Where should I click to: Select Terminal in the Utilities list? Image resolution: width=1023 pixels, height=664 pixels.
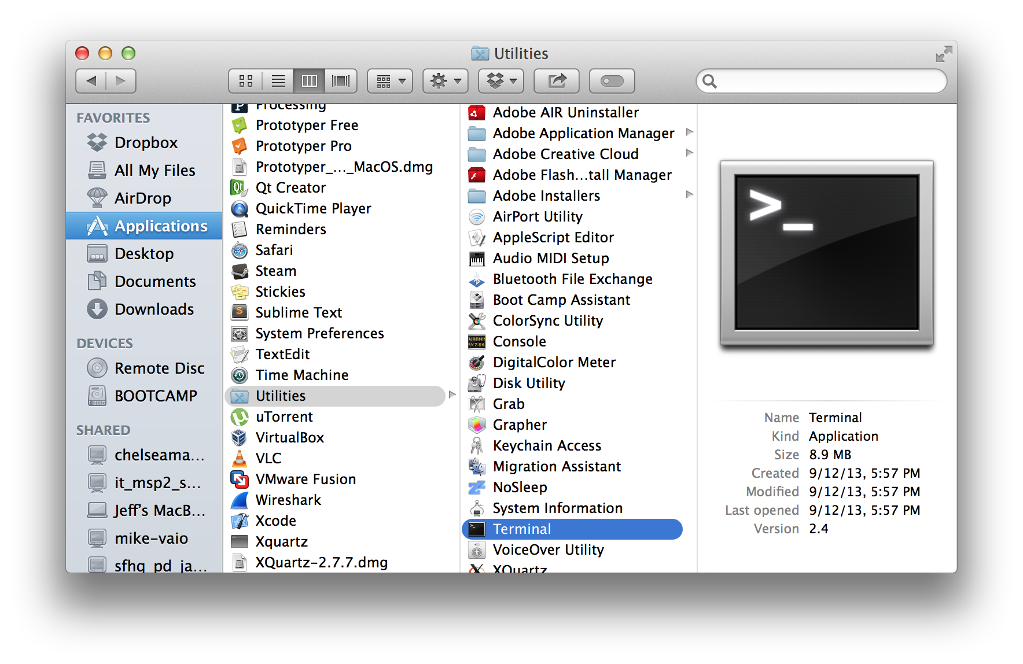point(572,529)
